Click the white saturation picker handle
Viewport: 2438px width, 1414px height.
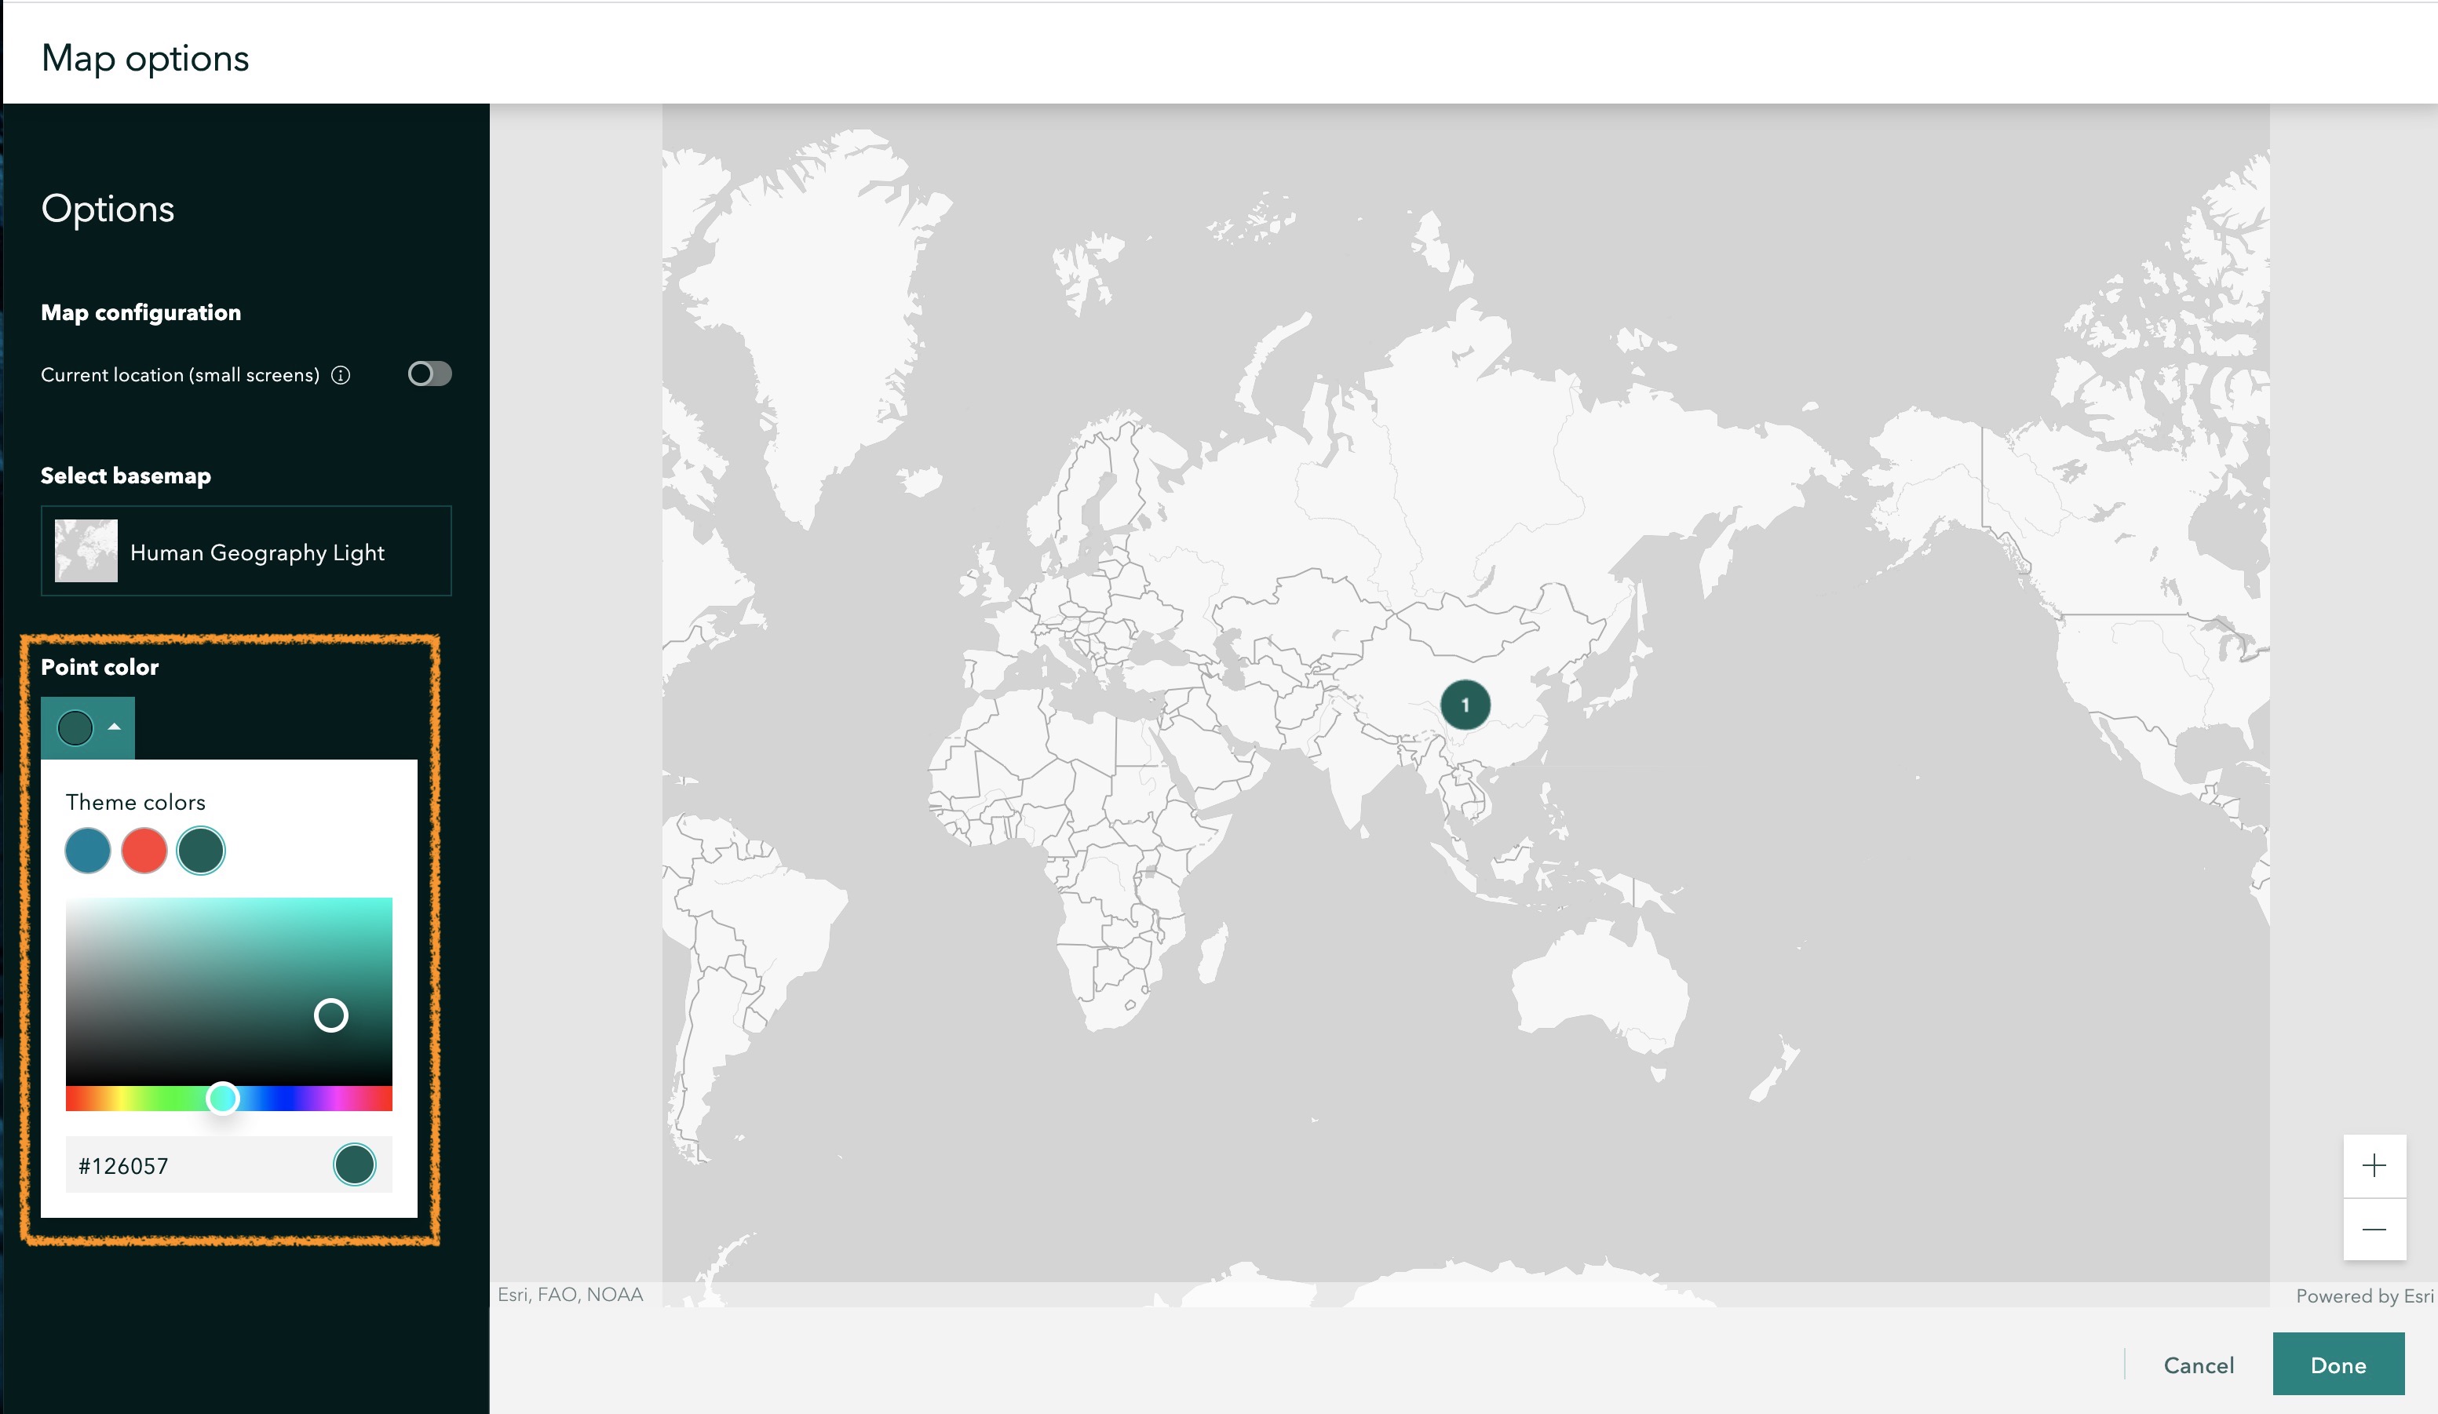pyautogui.click(x=332, y=1015)
